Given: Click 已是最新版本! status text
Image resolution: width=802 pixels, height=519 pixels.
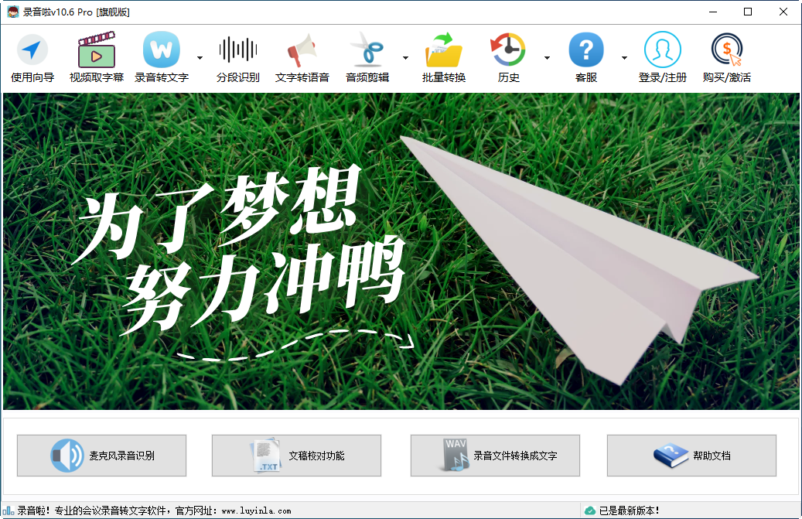Looking at the screenshot, I should pos(629,510).
